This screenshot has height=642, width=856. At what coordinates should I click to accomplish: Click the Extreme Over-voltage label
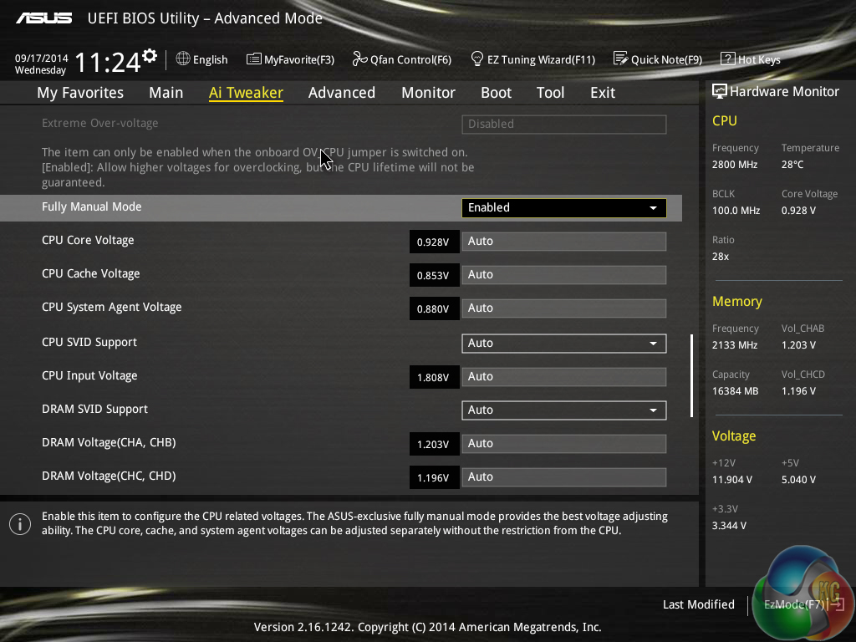[x=100, y=123]
